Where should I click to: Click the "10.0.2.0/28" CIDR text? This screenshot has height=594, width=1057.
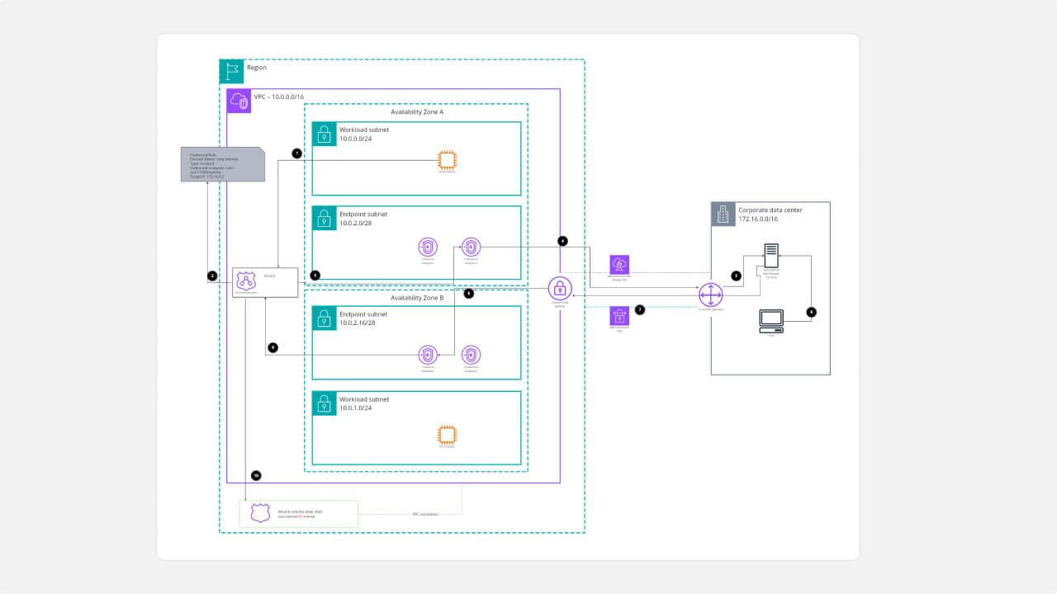357,224
